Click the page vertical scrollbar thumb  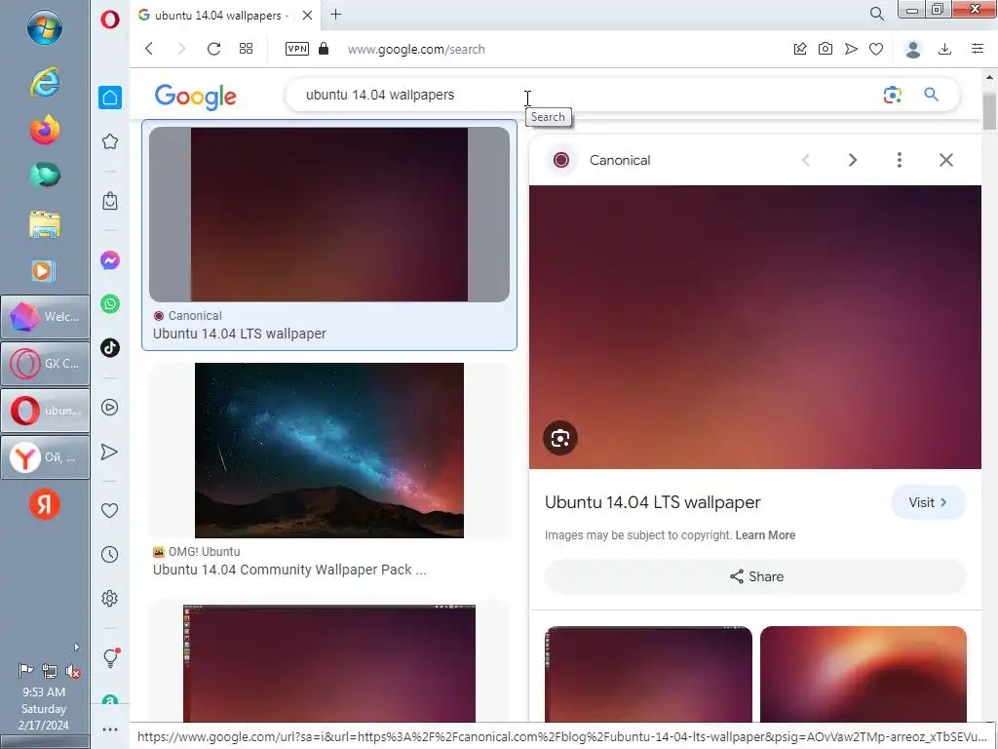[990, 109]
